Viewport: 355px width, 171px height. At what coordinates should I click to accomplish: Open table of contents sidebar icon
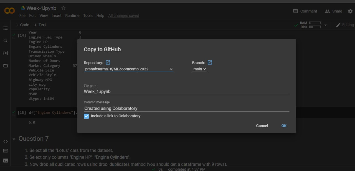(6, 28)
